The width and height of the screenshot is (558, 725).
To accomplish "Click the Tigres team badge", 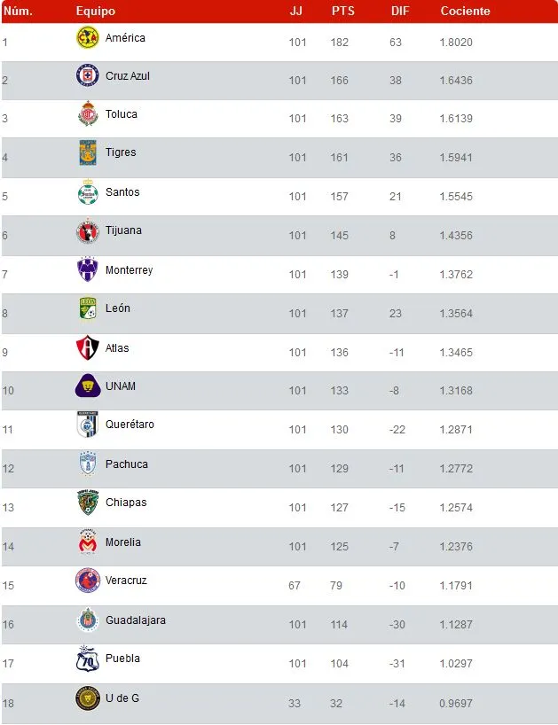I will pos(87,153).
